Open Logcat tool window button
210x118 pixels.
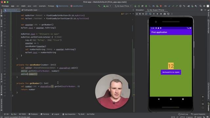coord(55,114)
